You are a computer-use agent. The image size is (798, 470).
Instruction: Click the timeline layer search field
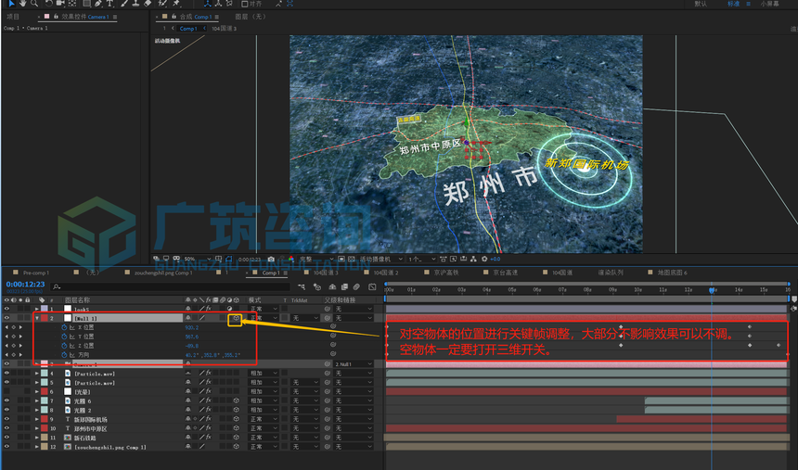(172, 286)
